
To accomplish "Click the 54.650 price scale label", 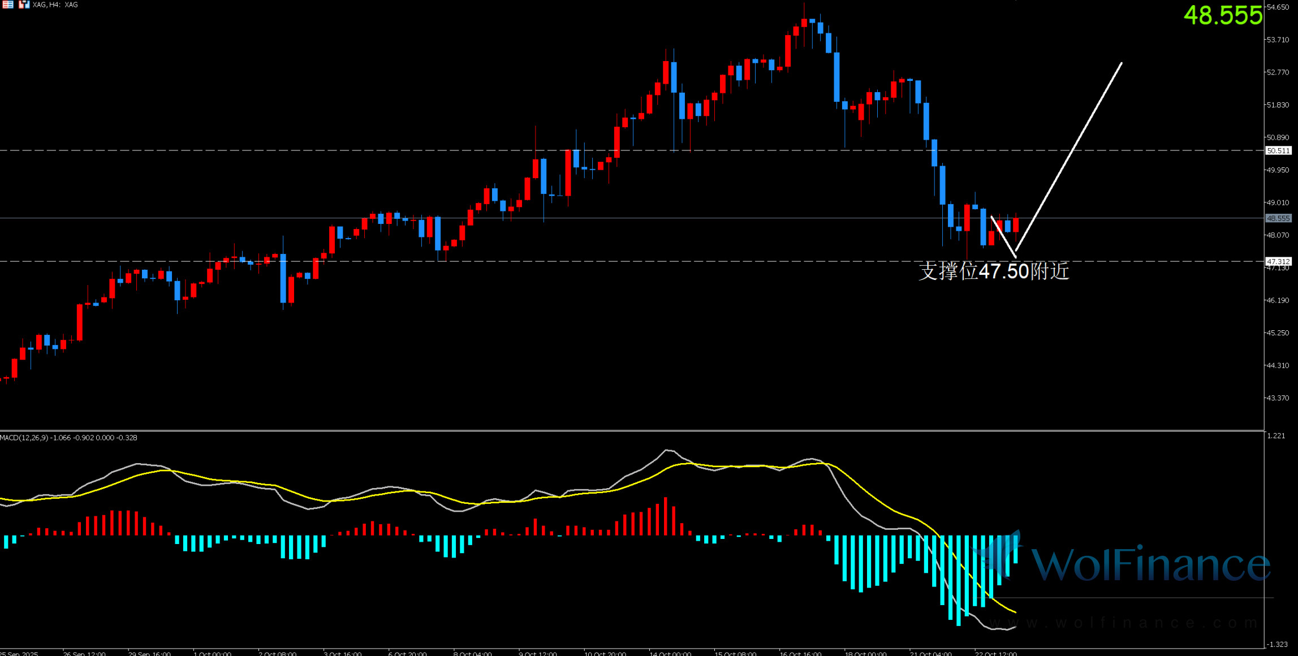I will [x=1278, y=7].
